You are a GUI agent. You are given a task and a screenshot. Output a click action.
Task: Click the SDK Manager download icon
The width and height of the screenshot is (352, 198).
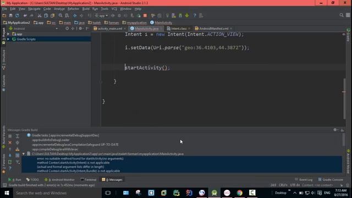tap(187, 15)
